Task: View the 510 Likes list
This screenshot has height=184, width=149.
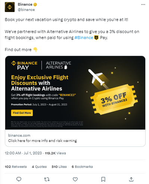Action: [x=59, y=167]
